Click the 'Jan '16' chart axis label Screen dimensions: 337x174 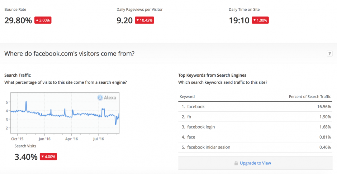(44, 139)
